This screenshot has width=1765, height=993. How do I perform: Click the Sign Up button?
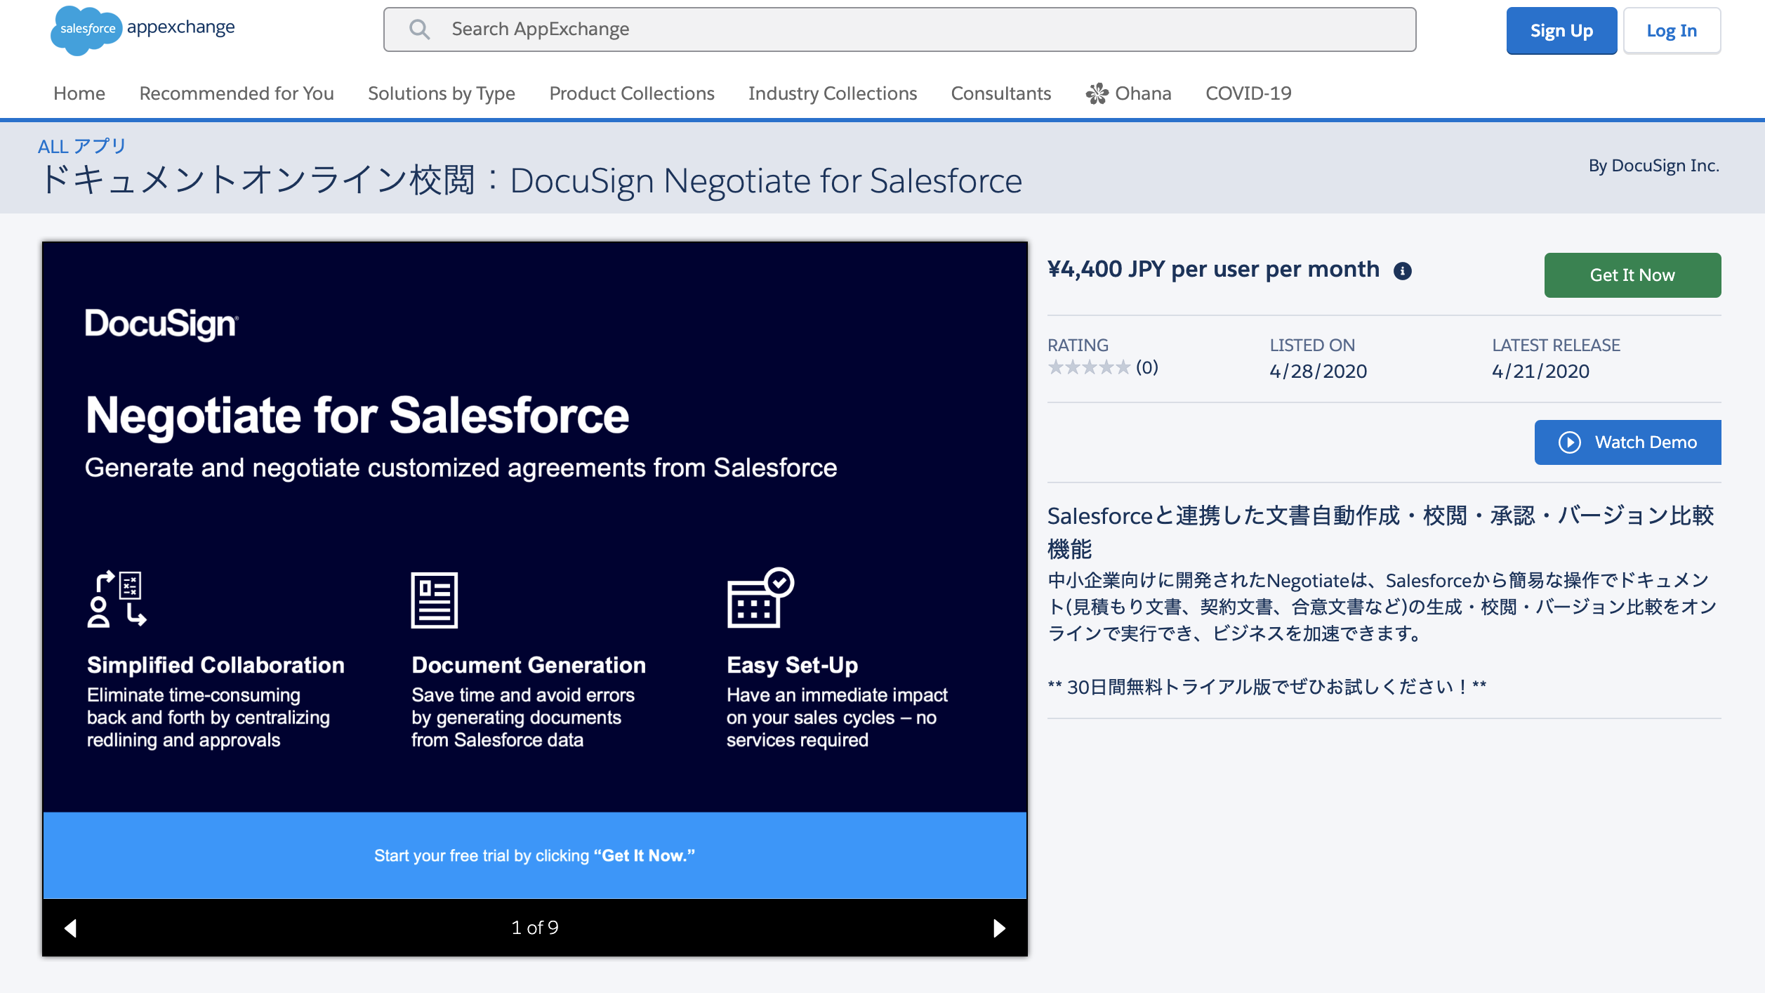click(x=1561, y=30)
